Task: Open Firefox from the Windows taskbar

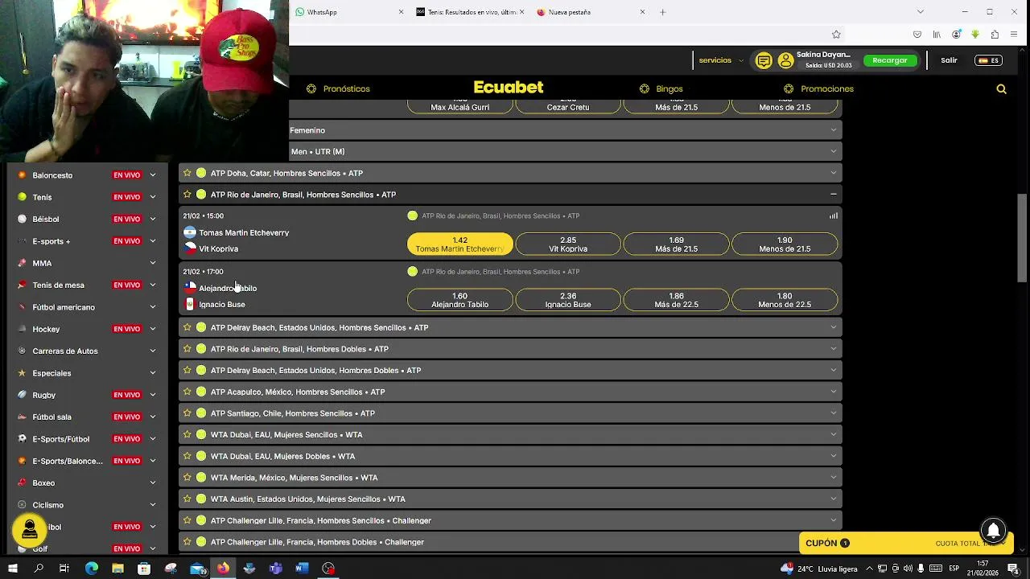Action: [x=223, y=569]
